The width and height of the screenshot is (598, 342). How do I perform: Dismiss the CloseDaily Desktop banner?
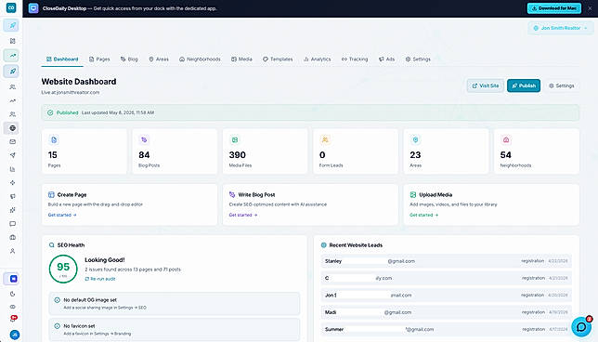[590, 8]
